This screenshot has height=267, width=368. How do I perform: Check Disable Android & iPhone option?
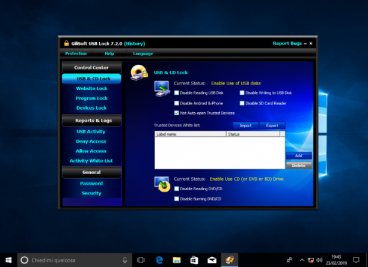[177, 103]
